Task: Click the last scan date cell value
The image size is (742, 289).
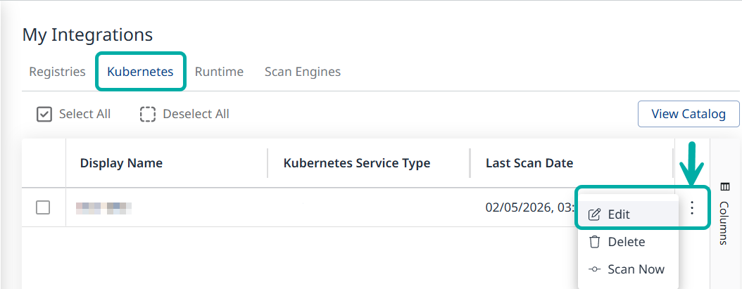Action: point(529,207)
